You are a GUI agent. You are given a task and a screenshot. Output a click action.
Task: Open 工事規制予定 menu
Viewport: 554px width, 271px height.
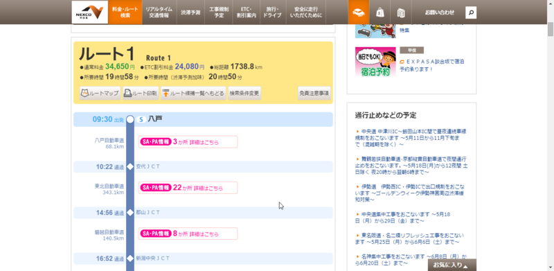219,12
